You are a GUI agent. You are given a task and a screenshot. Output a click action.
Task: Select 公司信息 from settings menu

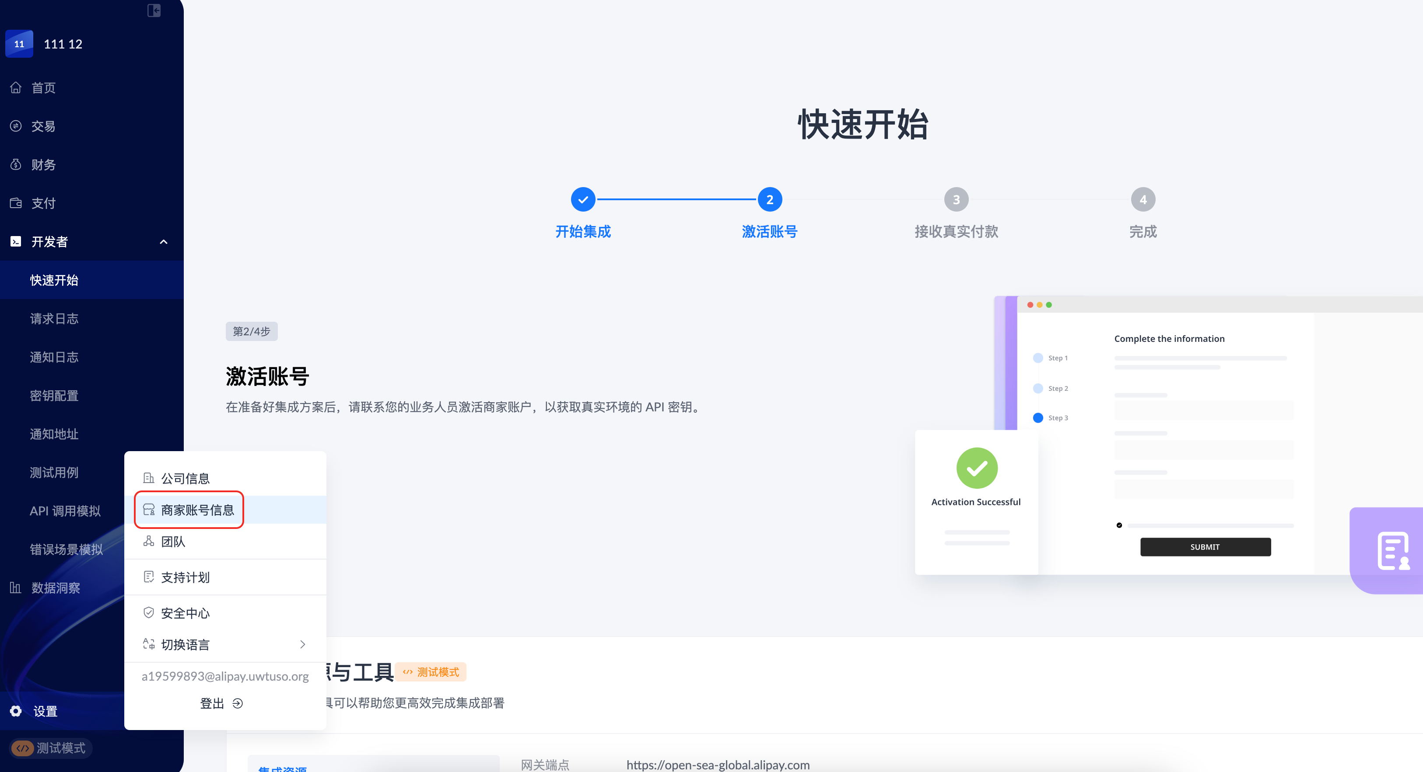(185, 478)
